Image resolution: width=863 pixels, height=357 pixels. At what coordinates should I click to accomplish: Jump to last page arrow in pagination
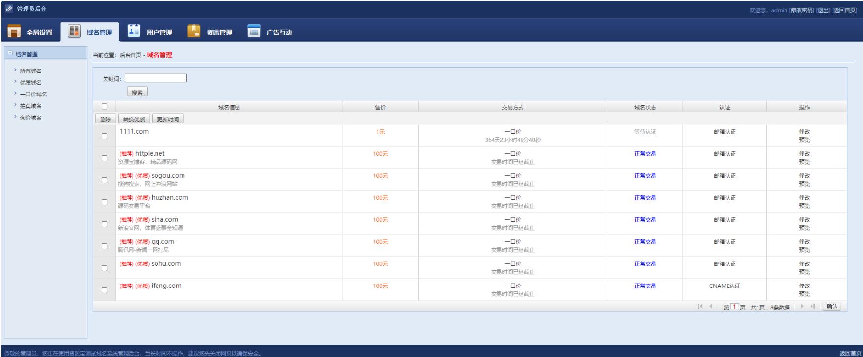812,307
